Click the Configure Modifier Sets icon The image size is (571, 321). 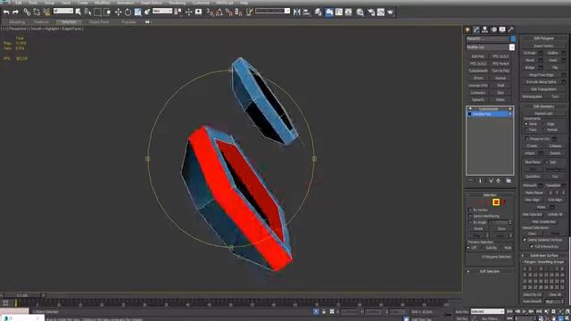[x=509, y=180]
